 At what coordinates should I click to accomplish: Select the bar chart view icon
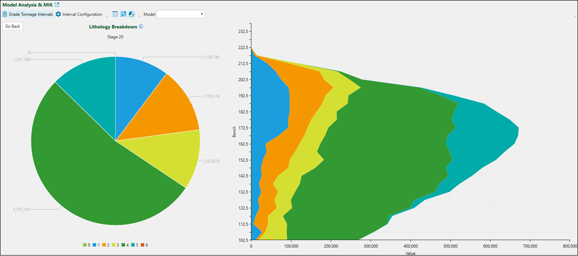tap(123, 14)
